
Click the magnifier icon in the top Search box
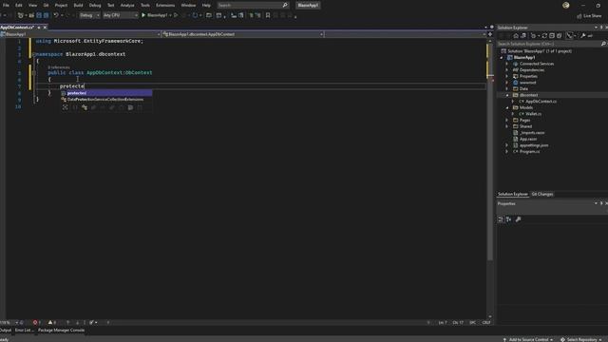coord(285,5)
